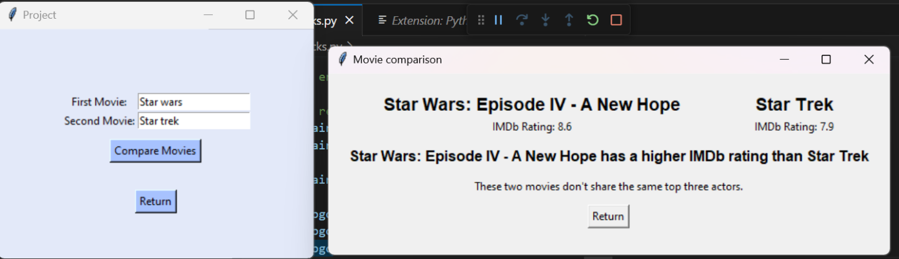Focus the Second Movie input field
The width and height of the screenshot is (899, 259).
pyautogui.click(x=194, y=121)
